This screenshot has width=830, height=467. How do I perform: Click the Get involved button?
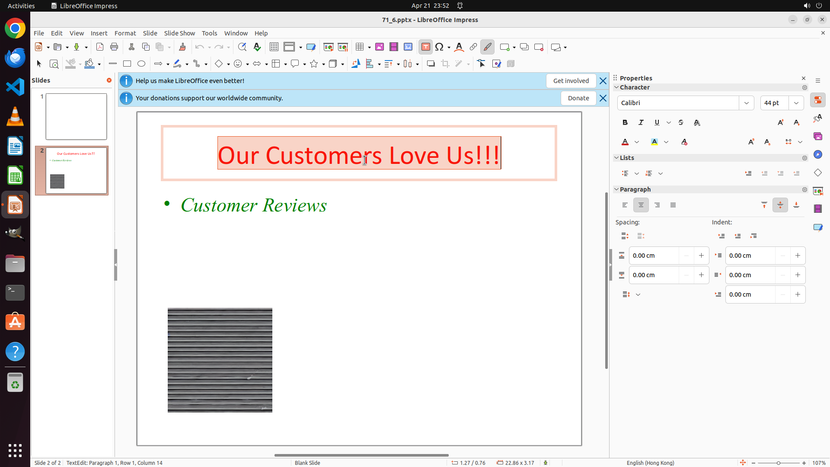point(571,81)
